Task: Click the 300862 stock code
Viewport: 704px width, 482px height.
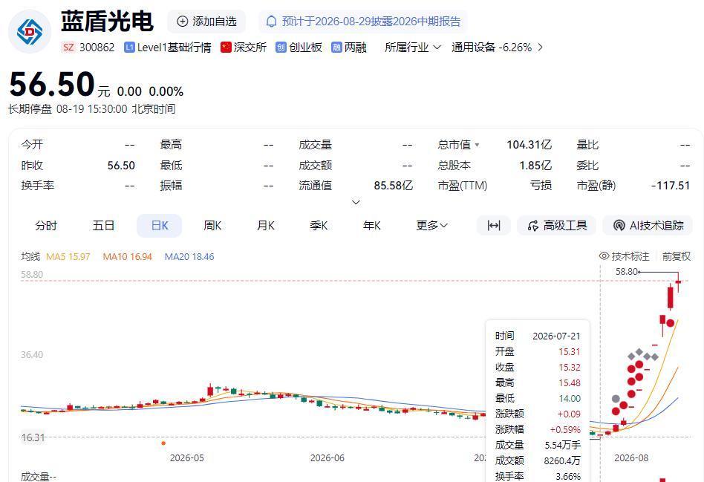Action: pos(97,48)
